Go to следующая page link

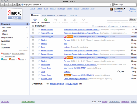pyautogui.click(x=72, y=84)
